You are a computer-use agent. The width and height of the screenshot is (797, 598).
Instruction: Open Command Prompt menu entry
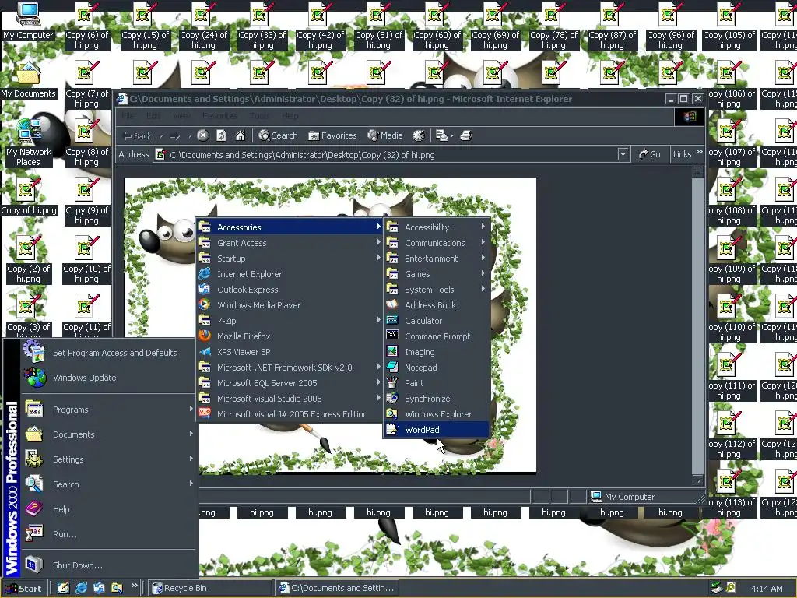tap(436, 336)
